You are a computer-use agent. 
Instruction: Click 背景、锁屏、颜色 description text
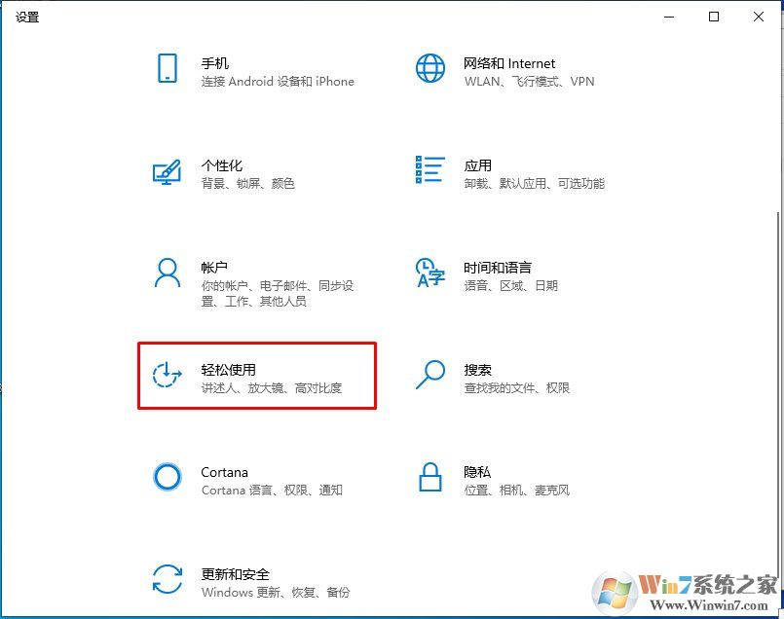point(250,184)
